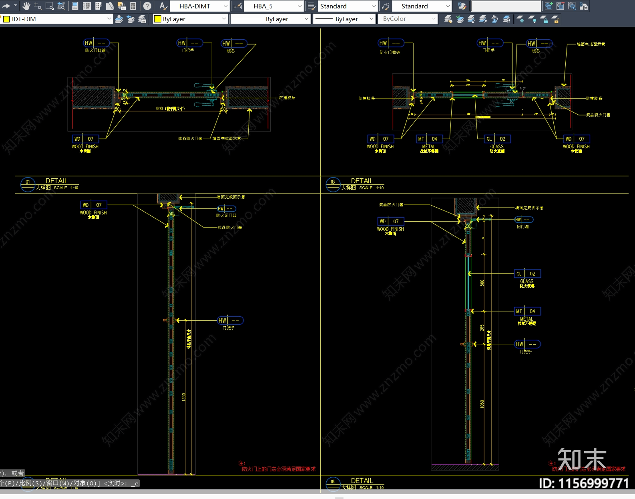The height and width of the screenshot is (499, 635).
Task: Toggle Layer Lock padlock icon
Action: (543, 19)
